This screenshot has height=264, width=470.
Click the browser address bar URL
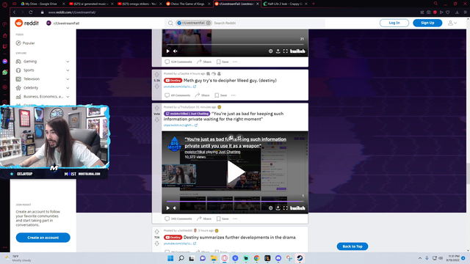(72, 12)
